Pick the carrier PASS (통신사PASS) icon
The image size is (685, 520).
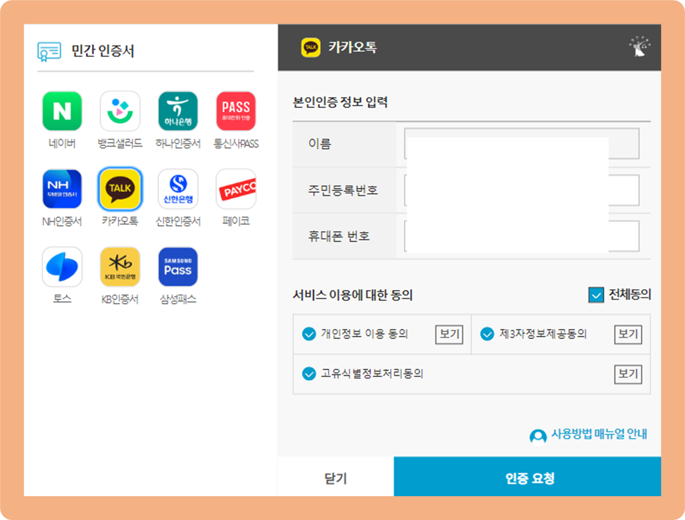click(x=236, y=111)
